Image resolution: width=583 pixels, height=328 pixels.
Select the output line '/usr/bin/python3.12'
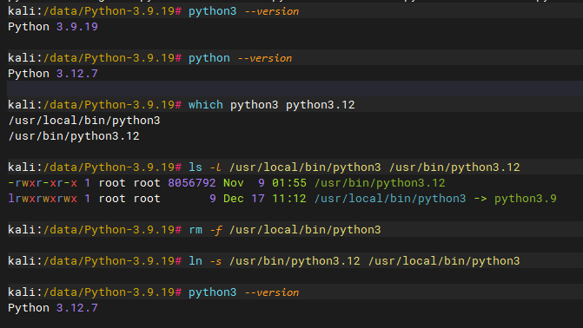click(x=74, y=136)
